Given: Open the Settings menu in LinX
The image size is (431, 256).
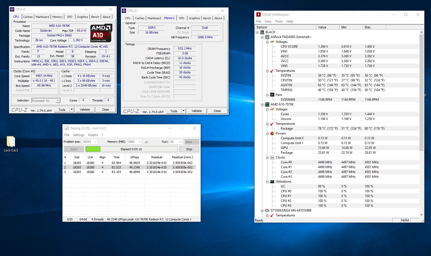Looking at the screenshot, I should [x=79, y=135].
